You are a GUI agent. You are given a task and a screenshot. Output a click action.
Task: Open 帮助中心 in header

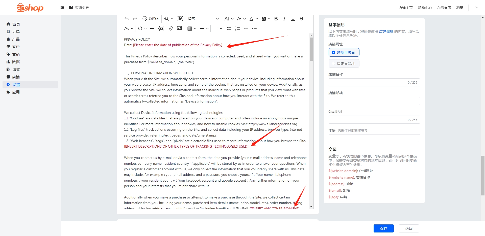pyautogui.click(x=425, y=8)
